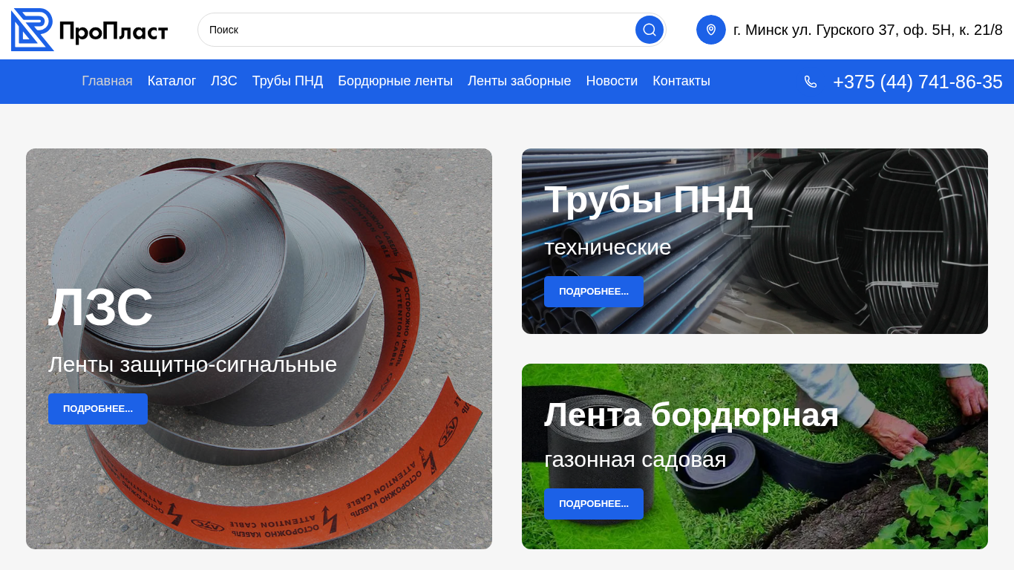Go to the ЛЗС navigation link
Screen dimensions: 1014x570
(223, 81)
